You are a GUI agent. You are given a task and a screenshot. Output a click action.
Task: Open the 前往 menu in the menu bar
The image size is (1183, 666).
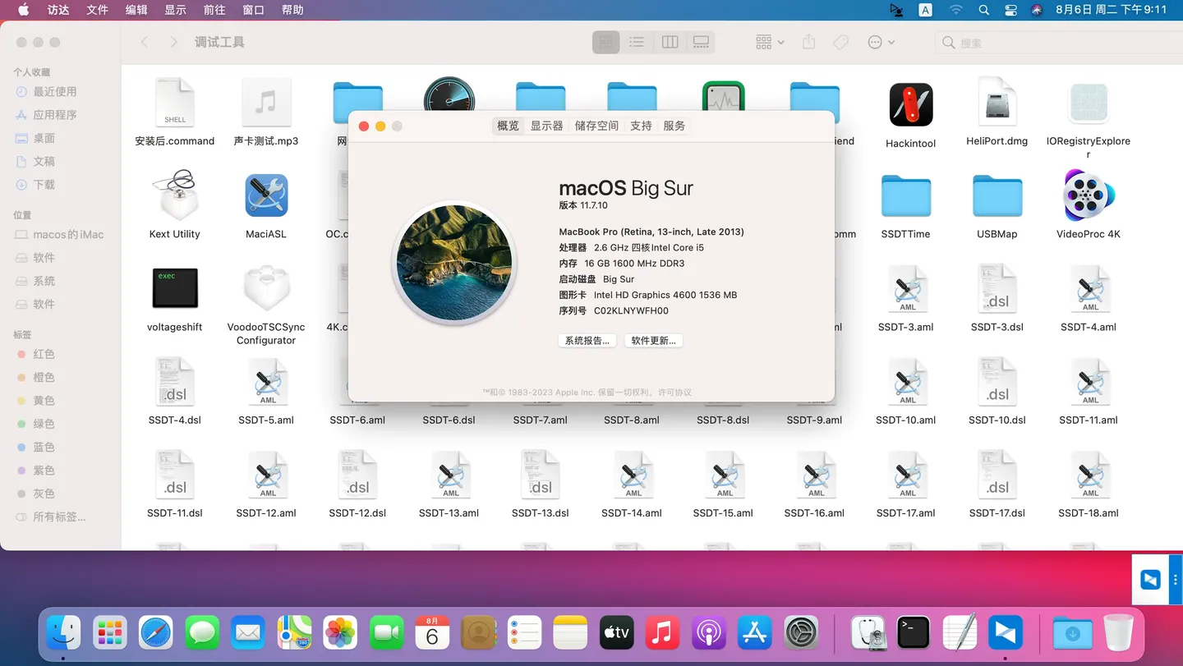214,11
